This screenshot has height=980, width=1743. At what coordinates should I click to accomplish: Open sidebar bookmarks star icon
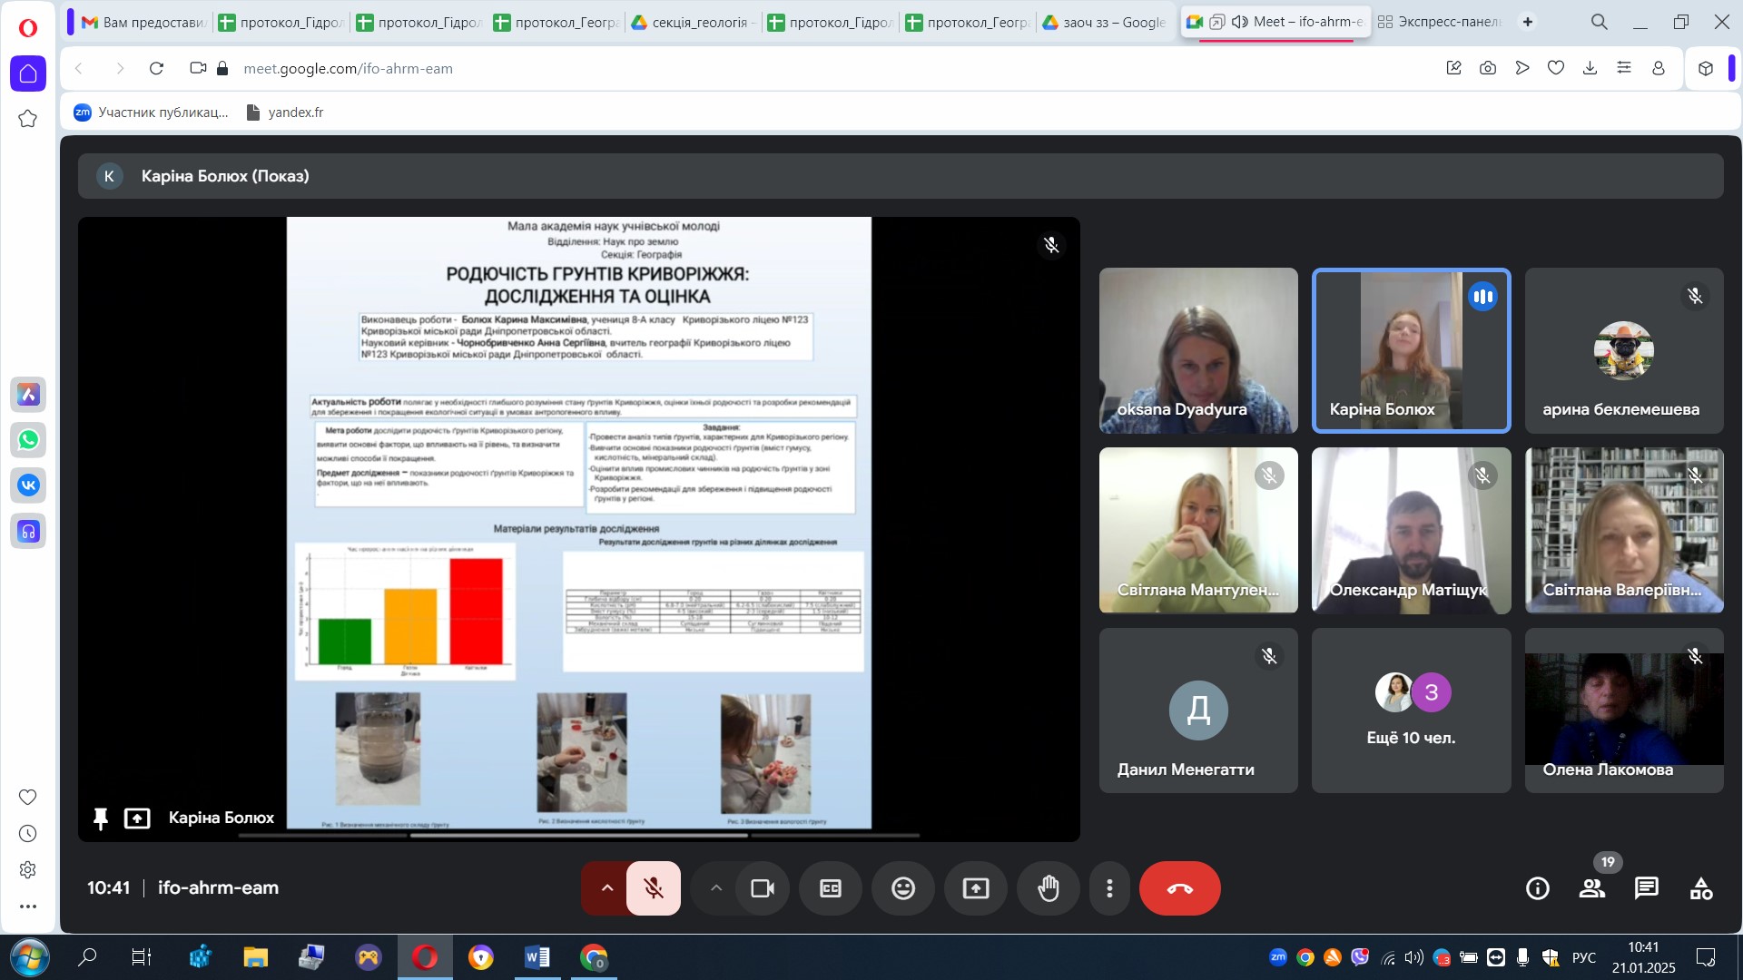pyautogui.click(x=28, y=119)
